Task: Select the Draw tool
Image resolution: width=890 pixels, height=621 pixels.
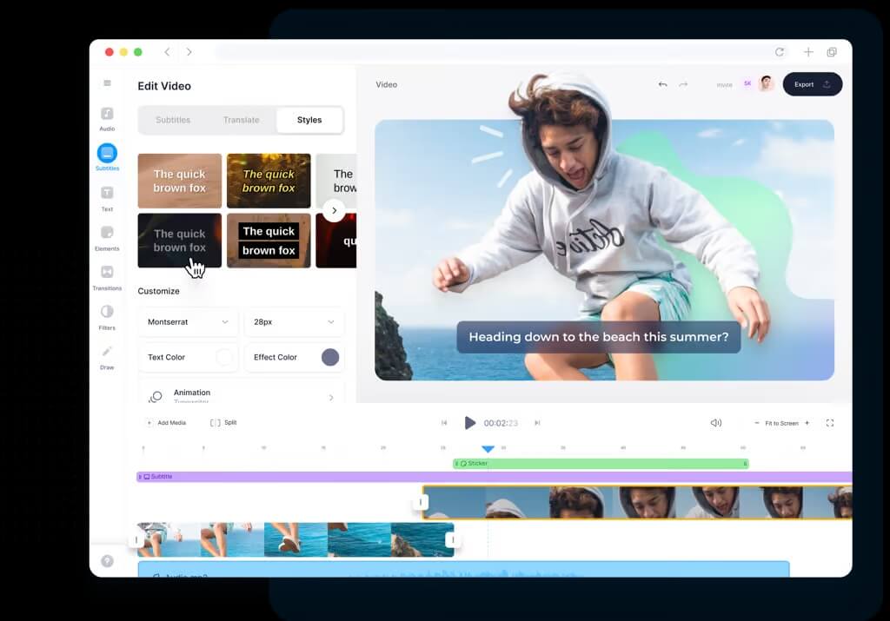Action: [107, 357]
